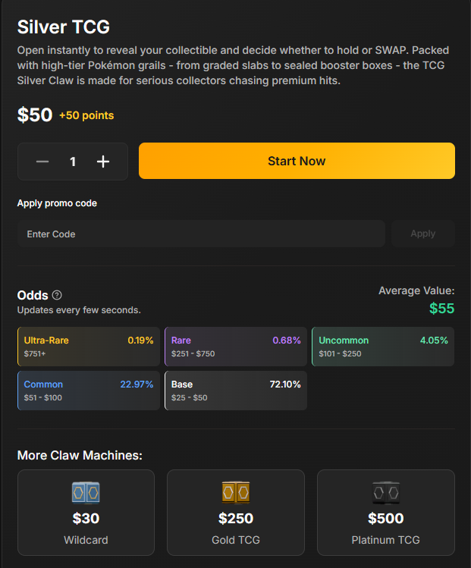Open the Odds help question-mark icon
This screenshot has height=568, width=471.
[57, 295]
